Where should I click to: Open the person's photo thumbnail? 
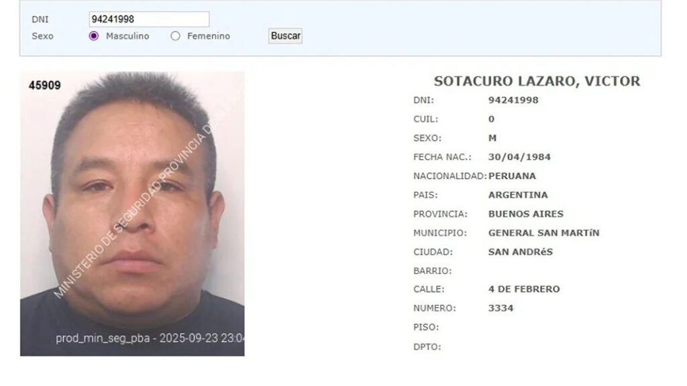[x=132, y=214]
